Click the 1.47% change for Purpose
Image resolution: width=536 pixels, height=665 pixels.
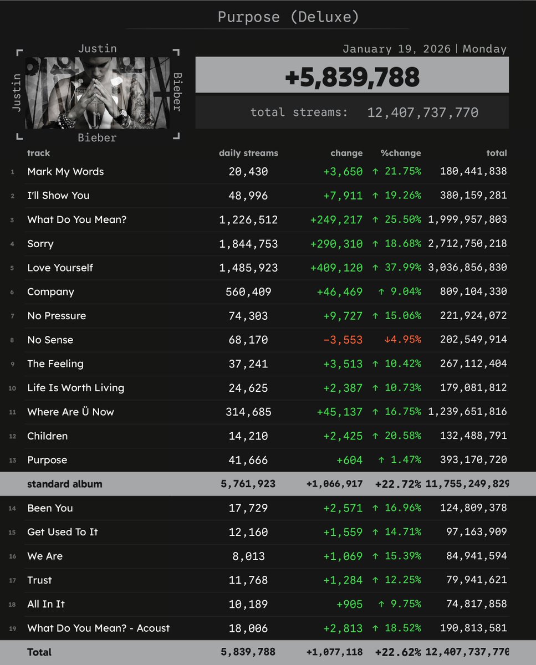(400, 460)
